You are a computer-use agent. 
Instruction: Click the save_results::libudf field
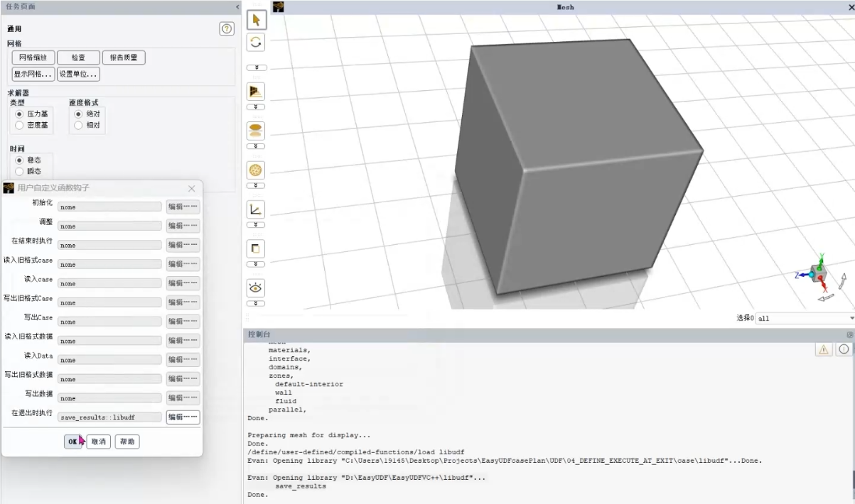tap(109, 417)
